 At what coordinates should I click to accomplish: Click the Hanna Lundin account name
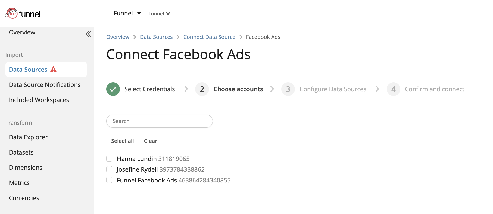click(x=137, y=159)
